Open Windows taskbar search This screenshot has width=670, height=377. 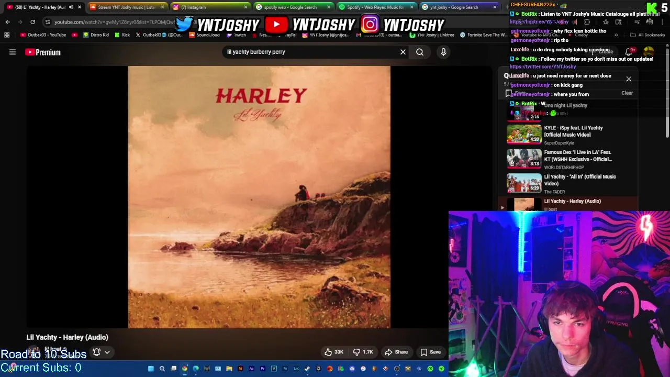(x=162, y=369)
